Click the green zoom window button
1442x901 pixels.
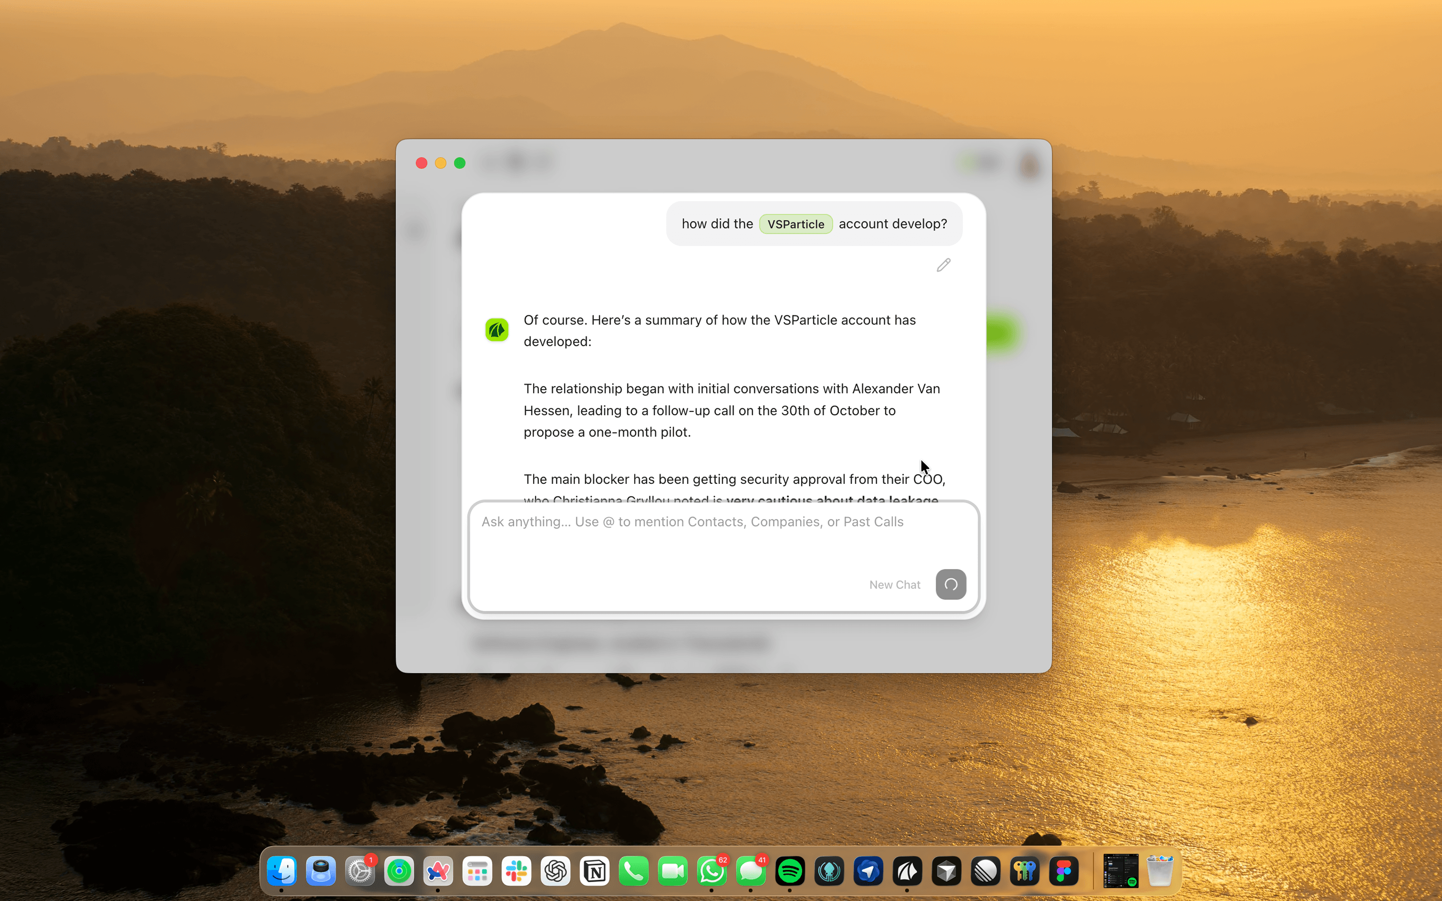[x=460, y=163]
